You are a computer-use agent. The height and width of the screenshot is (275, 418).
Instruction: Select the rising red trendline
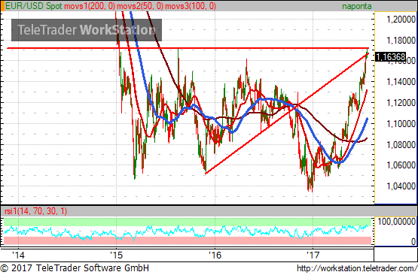pos(287,113)
